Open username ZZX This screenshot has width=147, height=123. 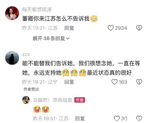pos(26,55)
